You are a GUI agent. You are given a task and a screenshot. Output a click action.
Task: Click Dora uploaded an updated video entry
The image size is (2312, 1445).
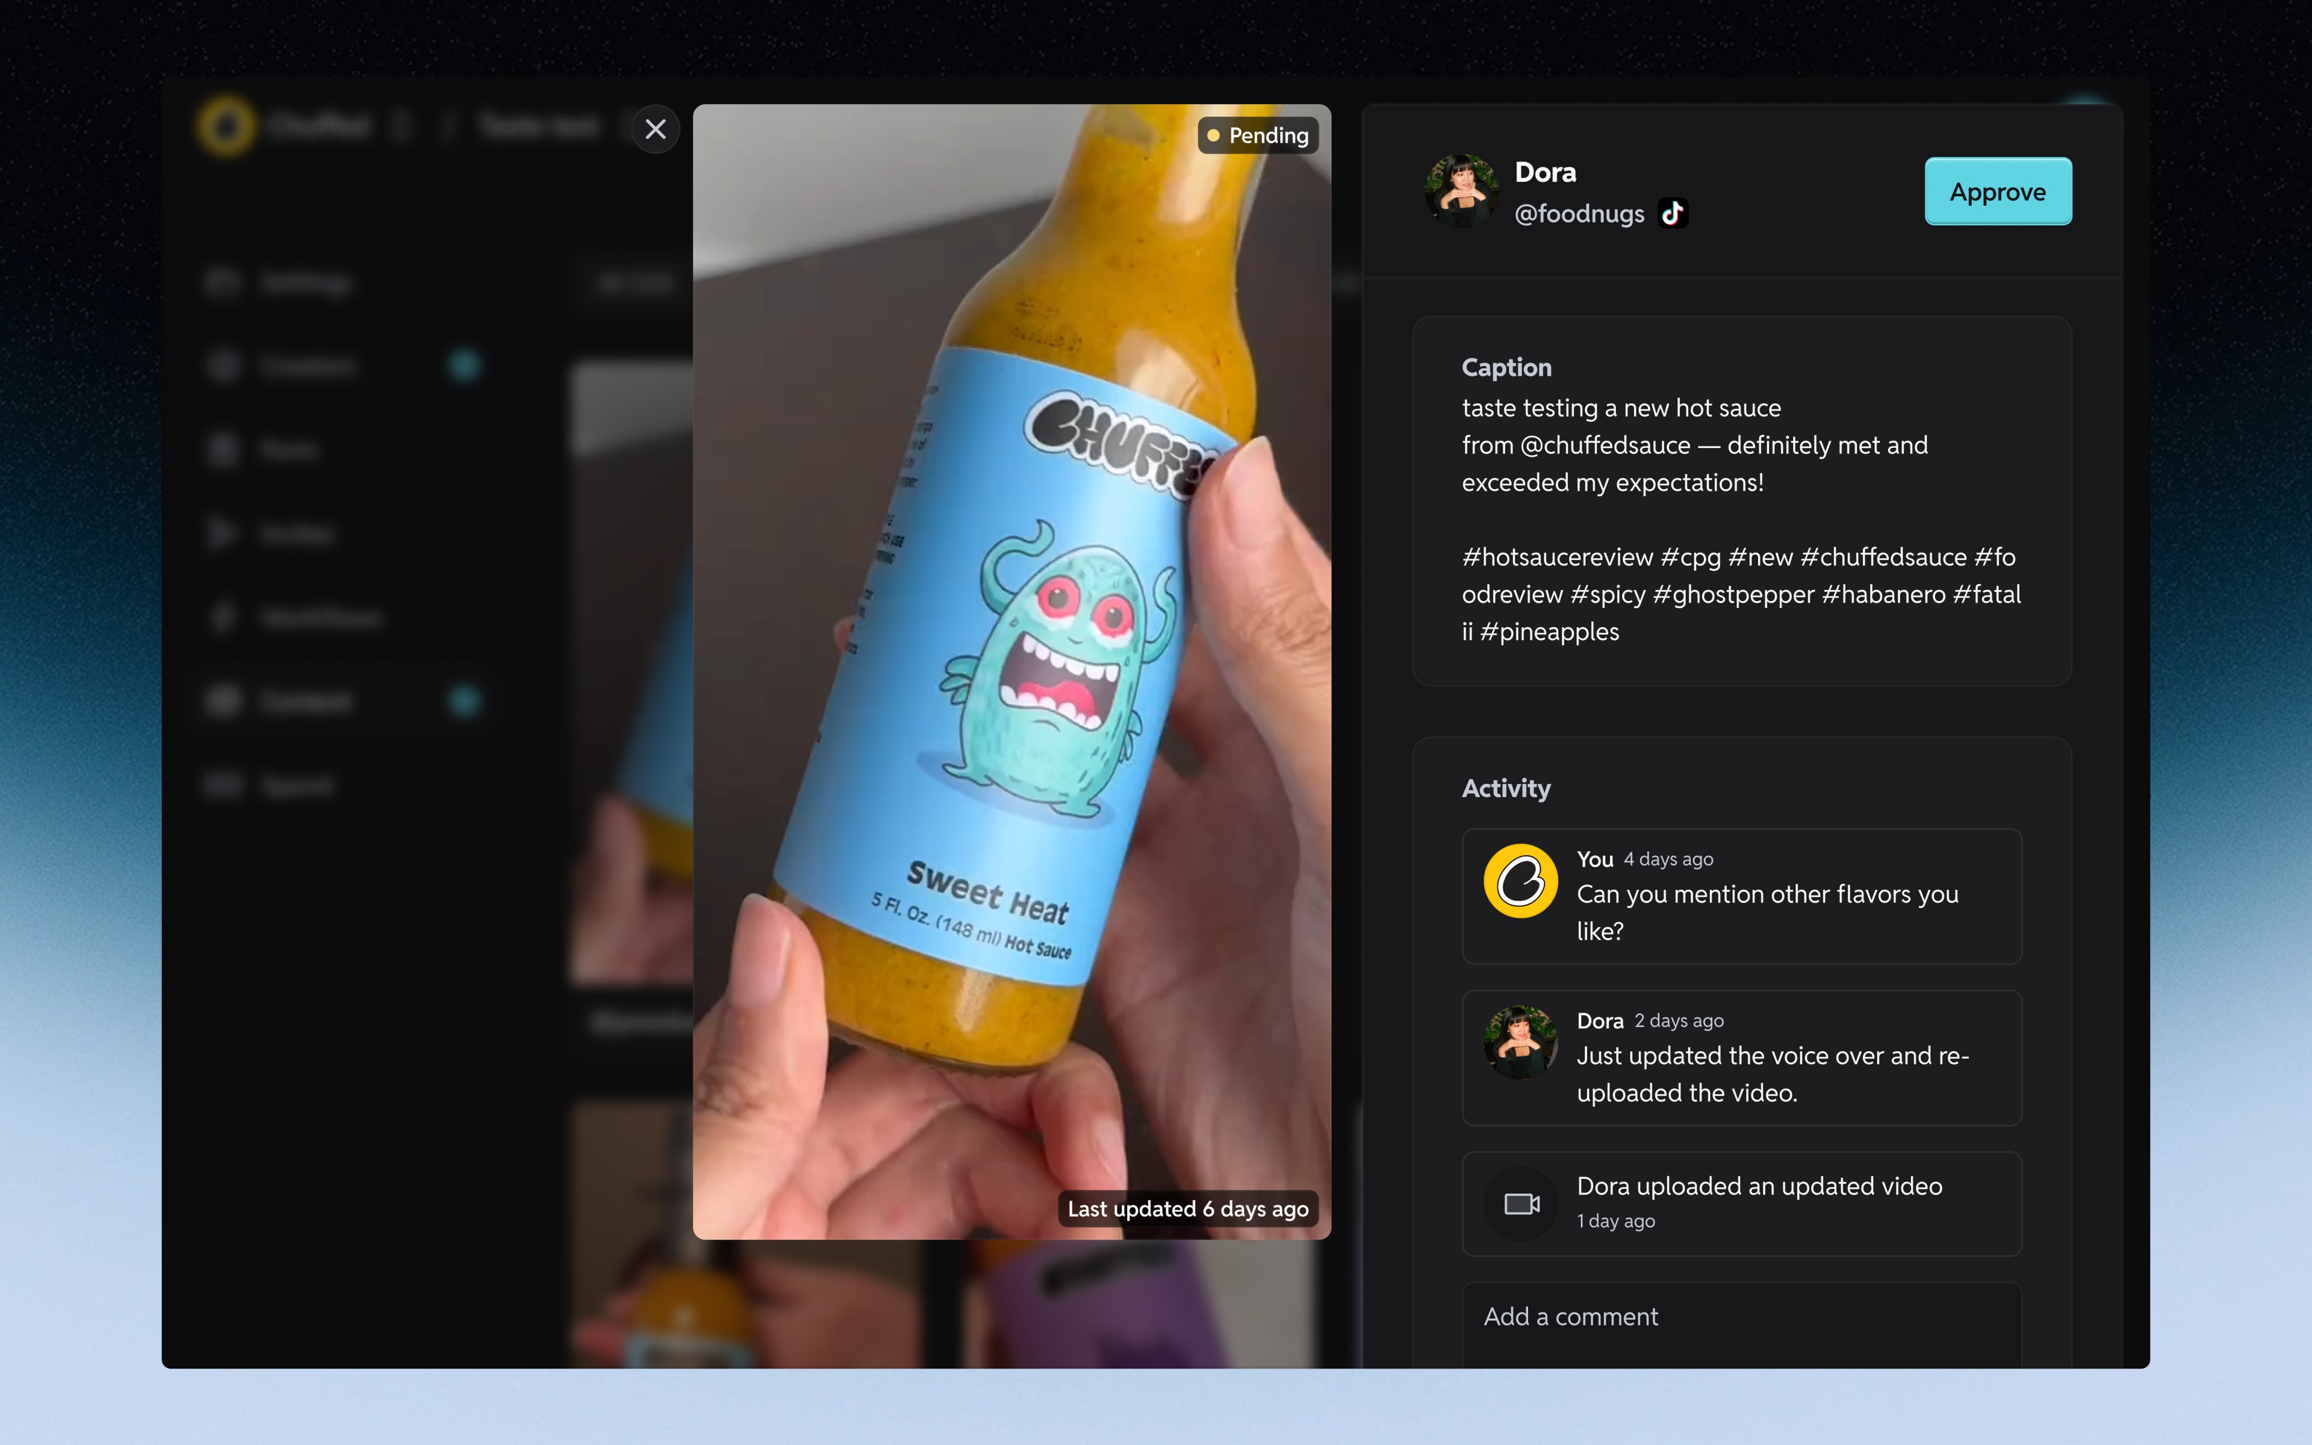pos(1741,1203)
